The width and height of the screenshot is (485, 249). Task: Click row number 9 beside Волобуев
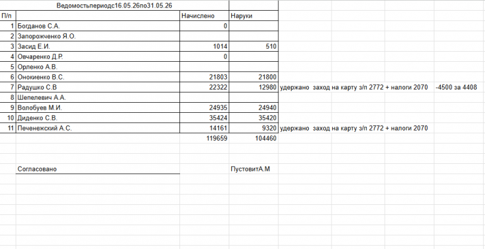[8, 108]
